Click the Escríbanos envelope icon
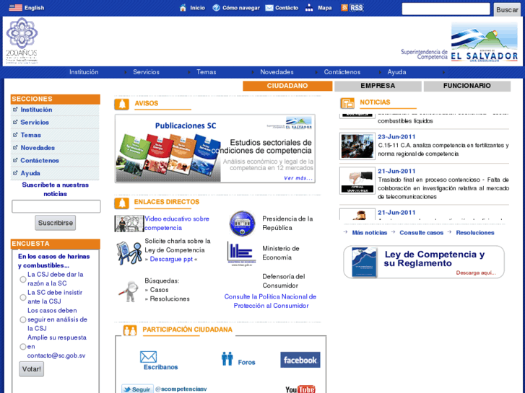 coord(148,357)
